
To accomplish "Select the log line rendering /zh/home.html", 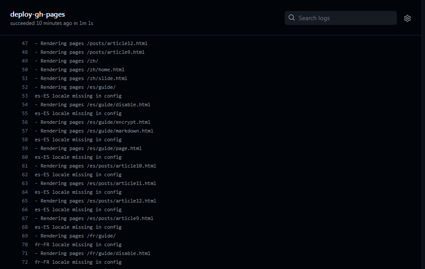I will coord(80,69).
